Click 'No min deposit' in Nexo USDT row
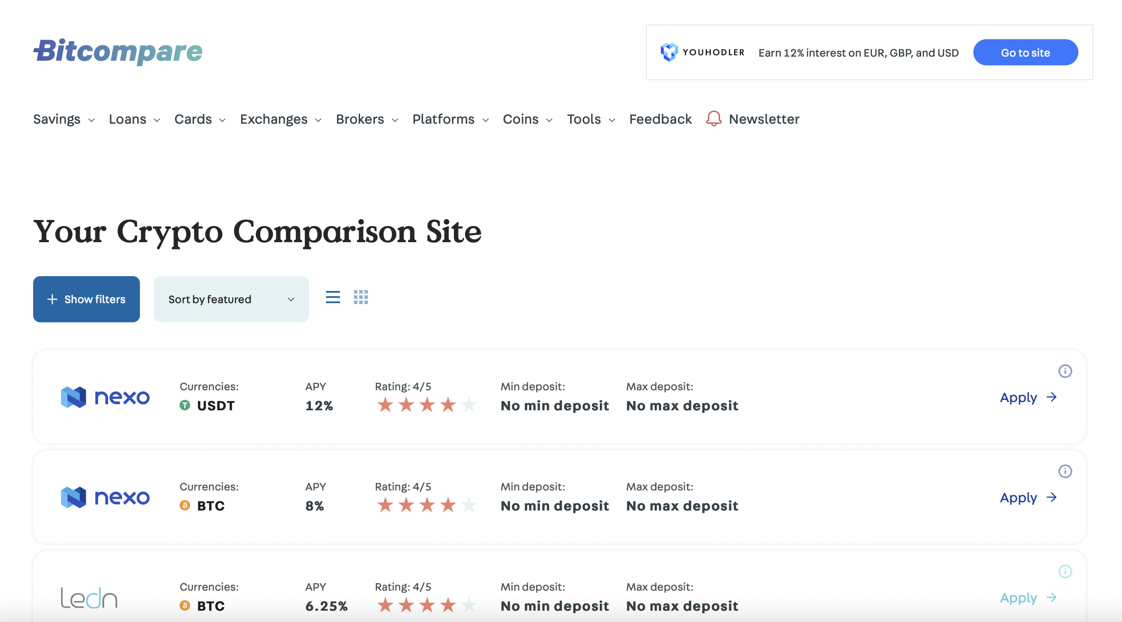This screenshot has height=622, width=1122. tap(554, 406)
